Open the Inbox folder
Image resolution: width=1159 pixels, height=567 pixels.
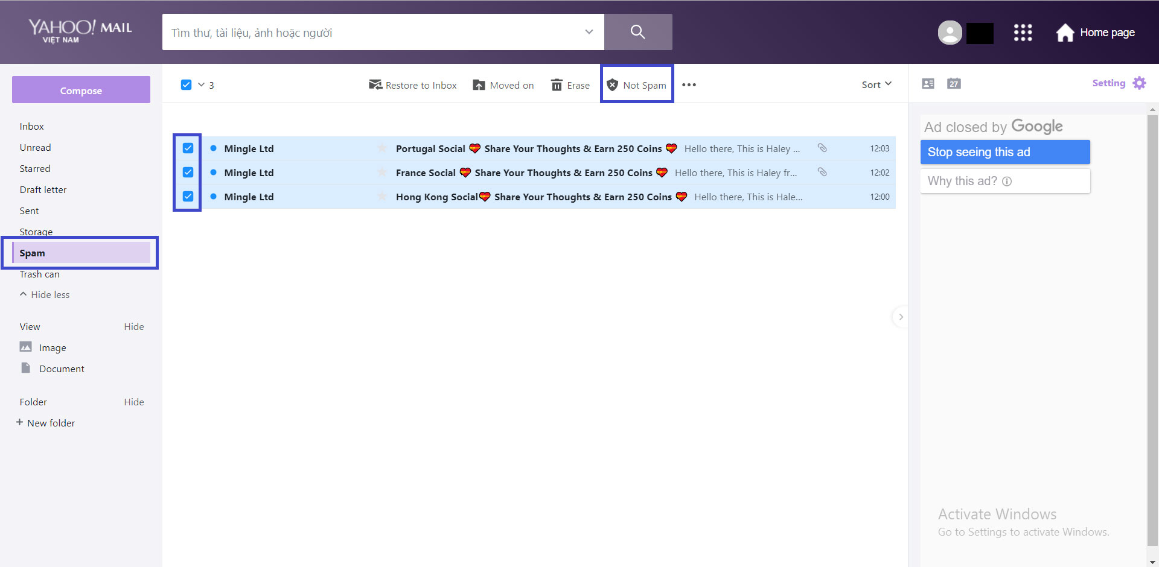coord(31,126)
